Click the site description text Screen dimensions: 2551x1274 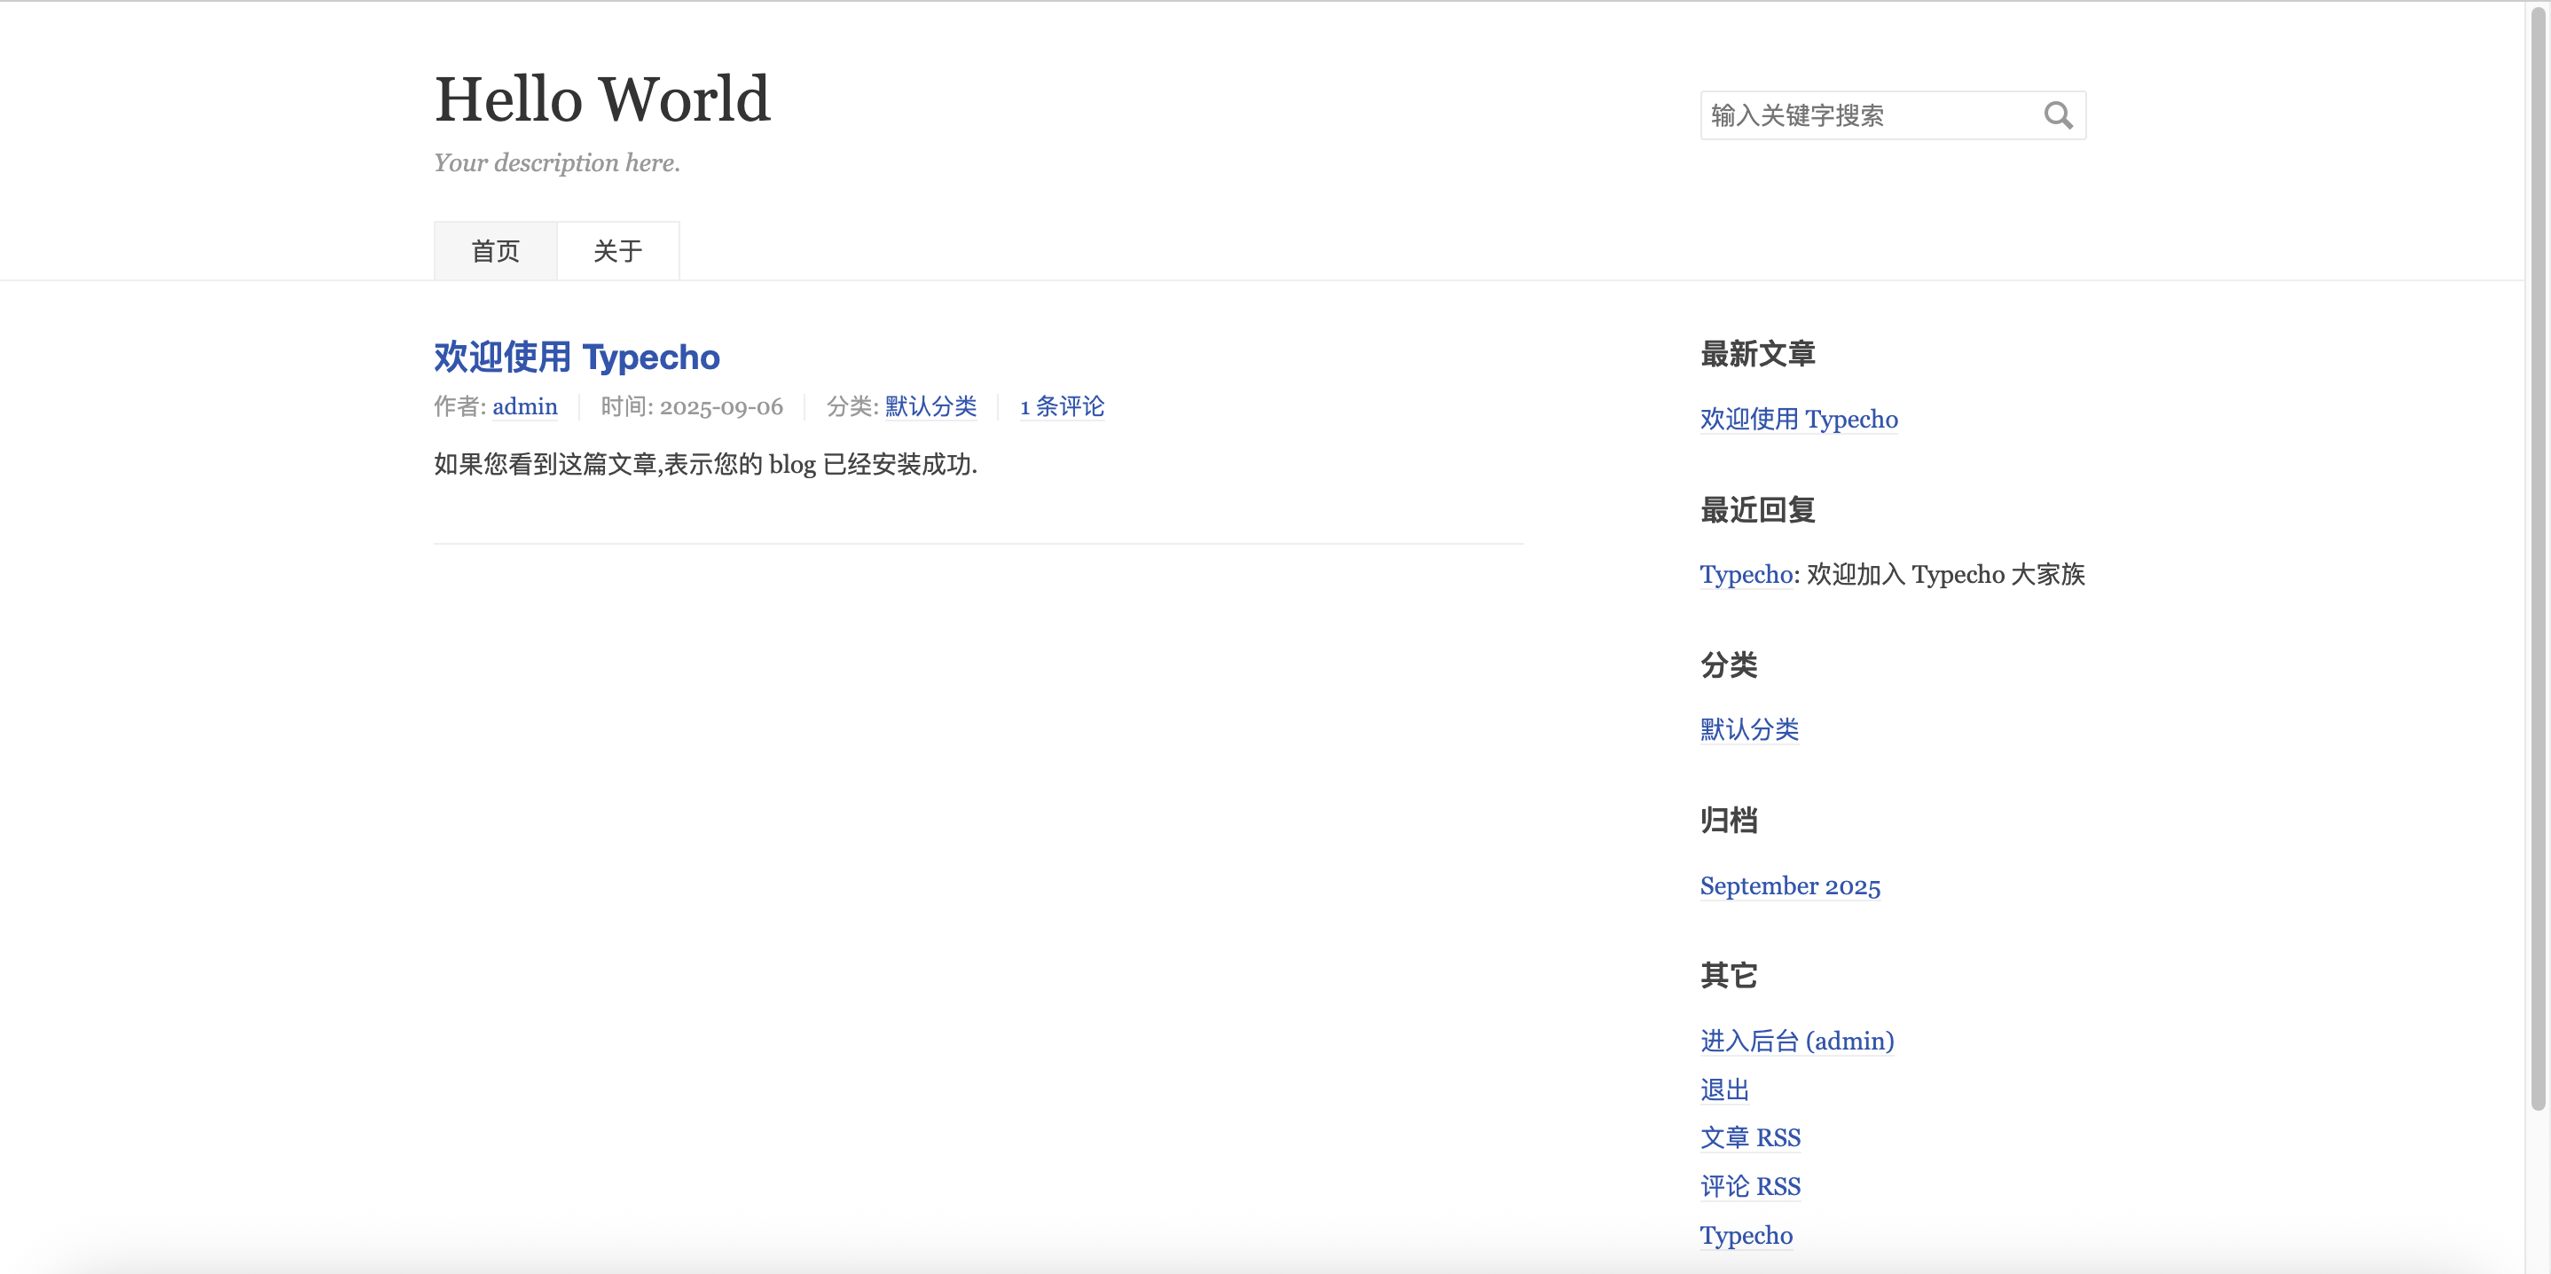[556, 162]
